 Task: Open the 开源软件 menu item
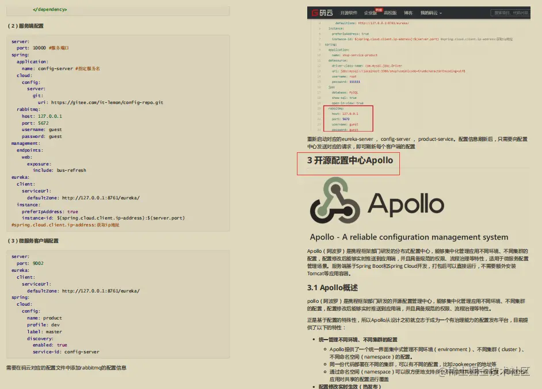tap(349, 13)
